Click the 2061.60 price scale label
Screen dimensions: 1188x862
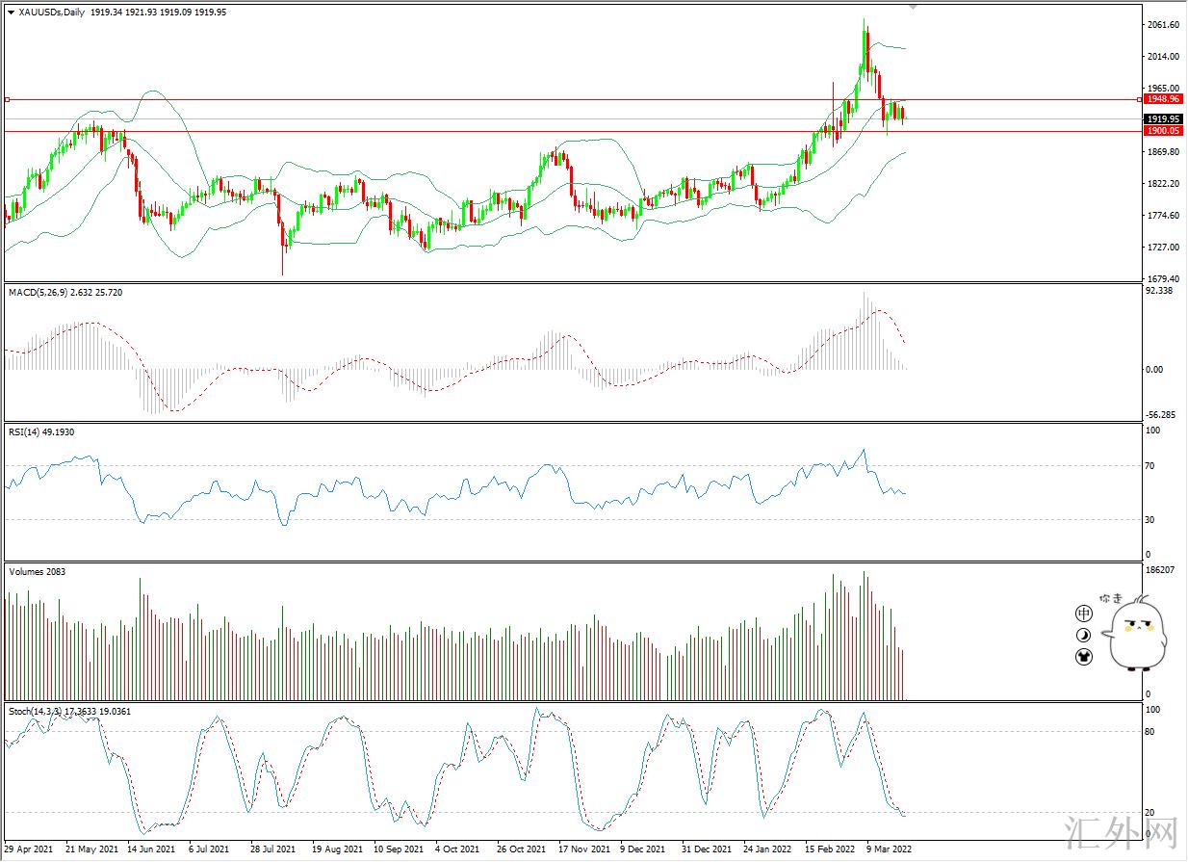click(x=1163, y=25)
